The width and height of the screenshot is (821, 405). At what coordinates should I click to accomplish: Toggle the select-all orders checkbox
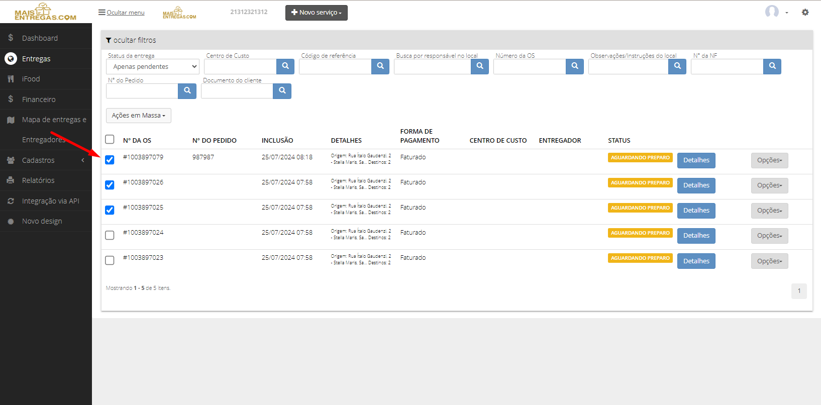tap(110, 139)
